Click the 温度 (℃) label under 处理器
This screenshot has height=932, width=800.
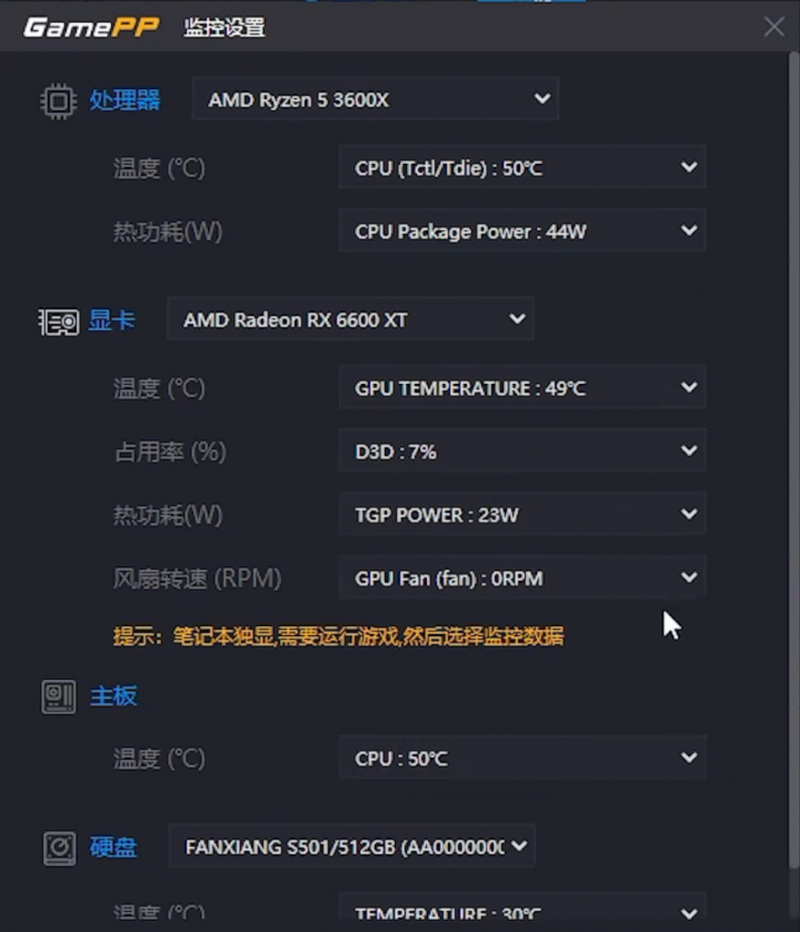pos(159,168)
